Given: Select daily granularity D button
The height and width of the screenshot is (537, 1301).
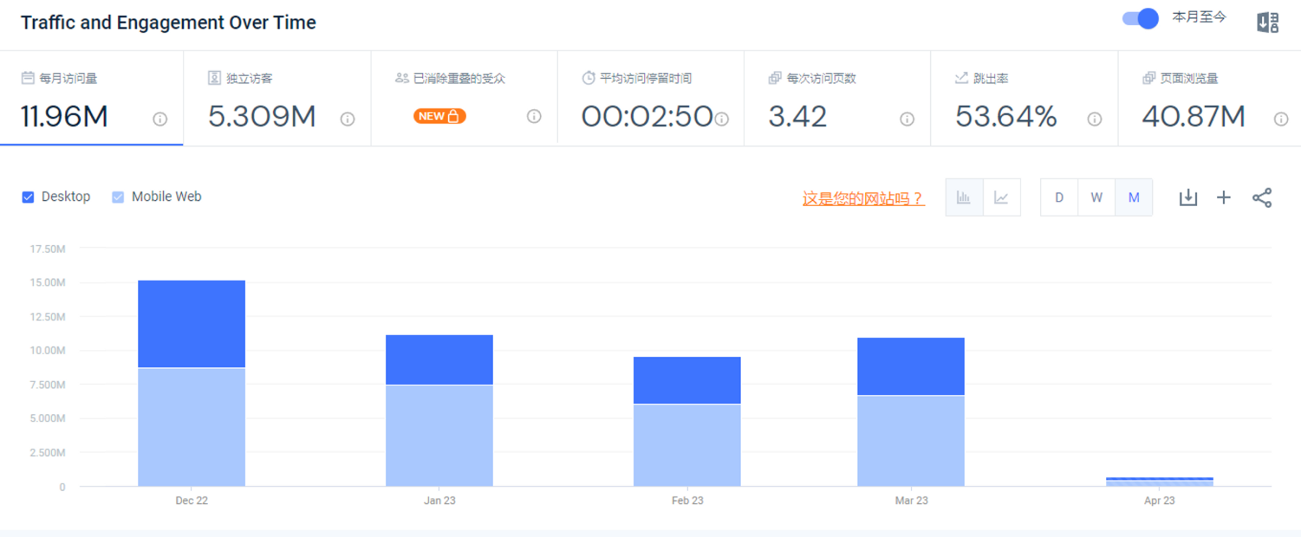Looking at the screenshot, I should tap(1059, 197).
